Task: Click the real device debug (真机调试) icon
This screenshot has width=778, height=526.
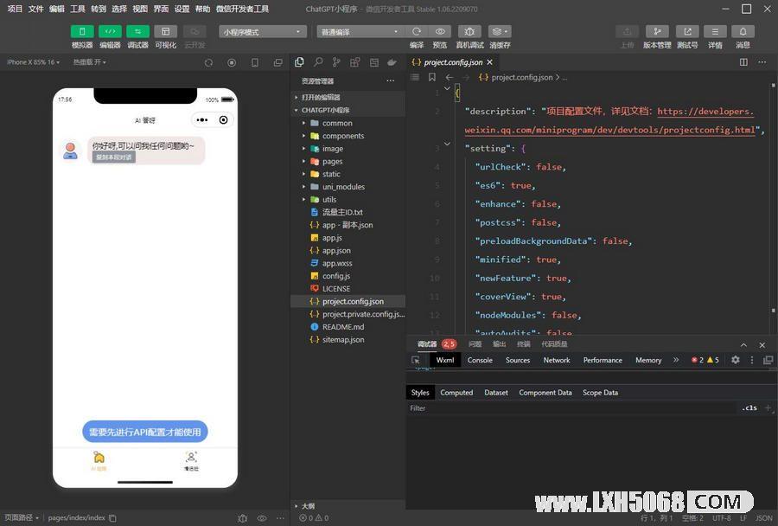Action: (x=469, y=31)
